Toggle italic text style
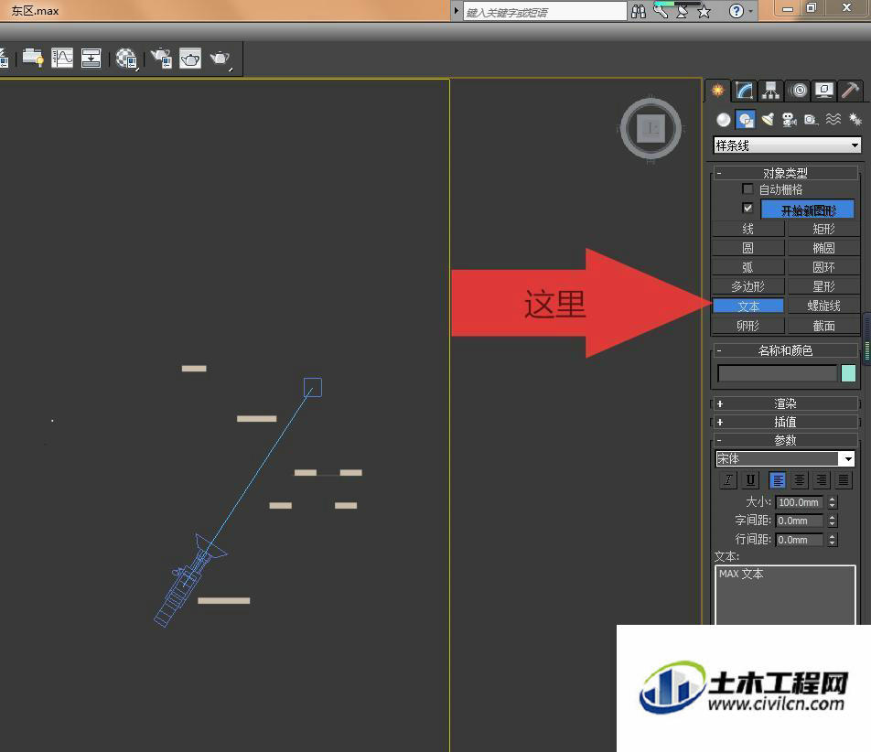The image size is (871, 752). (x=728, y=480)
